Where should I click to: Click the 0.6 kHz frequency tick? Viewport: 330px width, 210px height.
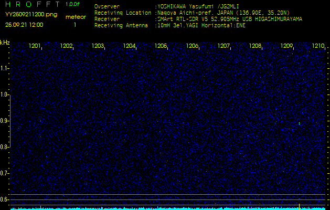pos(5,199)
